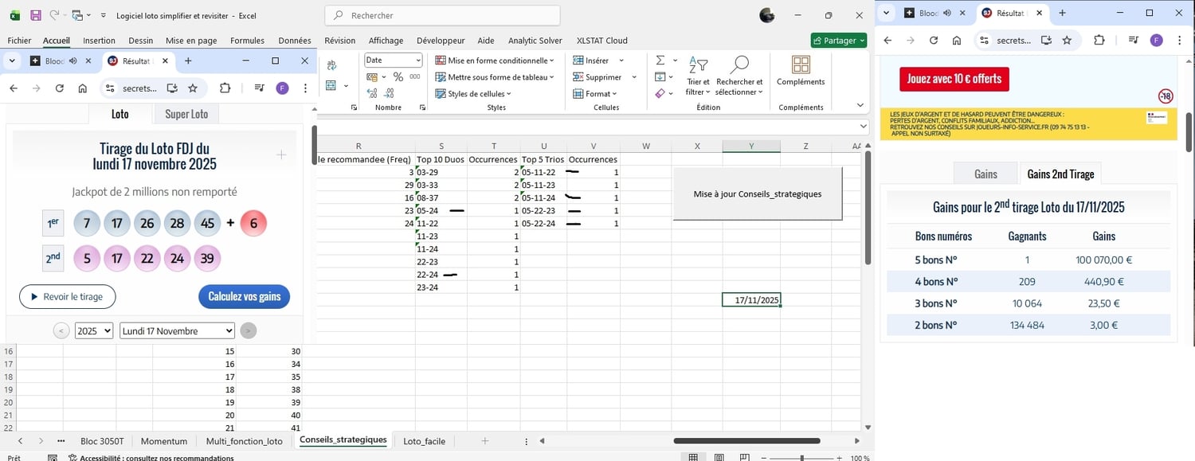This screenshot has width=1195, height=461.
Task: Open new tab in right browser window
Action: (x=1062, y=13)
